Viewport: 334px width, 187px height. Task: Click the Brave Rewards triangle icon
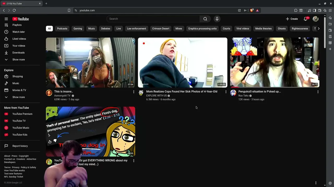(x=257, y=10)
